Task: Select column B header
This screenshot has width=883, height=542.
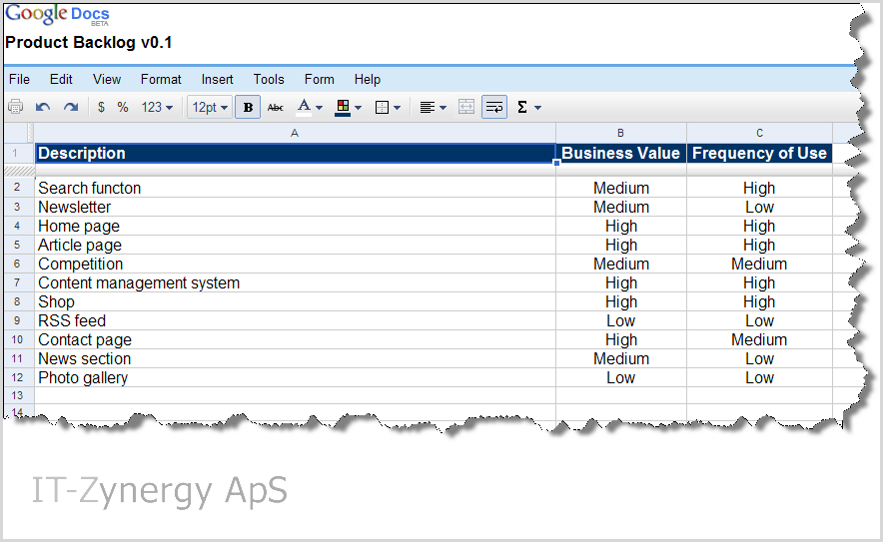Action: click(x=620, y=133)
